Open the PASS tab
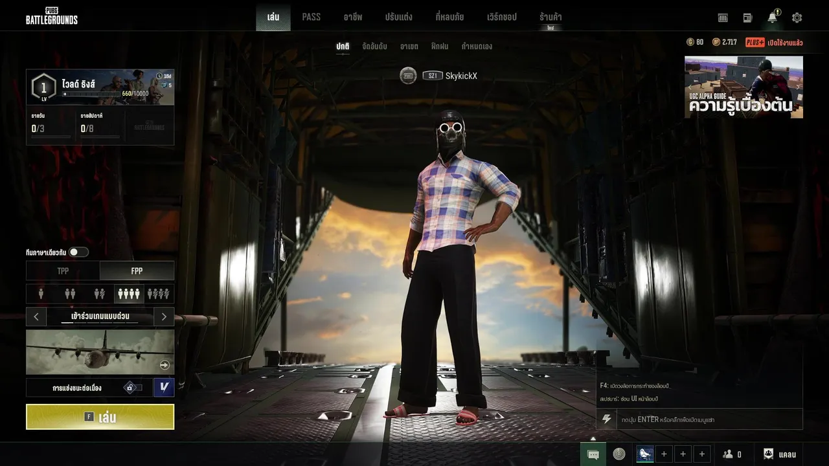The height and width of the screenshot is (466, 829). tap(312, 17)
